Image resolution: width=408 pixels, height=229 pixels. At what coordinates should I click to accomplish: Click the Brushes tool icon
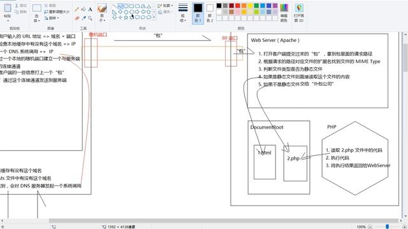[102, 8]
